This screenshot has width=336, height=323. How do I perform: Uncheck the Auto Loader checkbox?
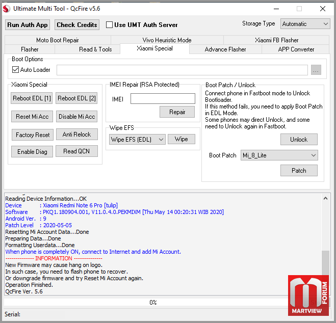[x=15, y=70]
